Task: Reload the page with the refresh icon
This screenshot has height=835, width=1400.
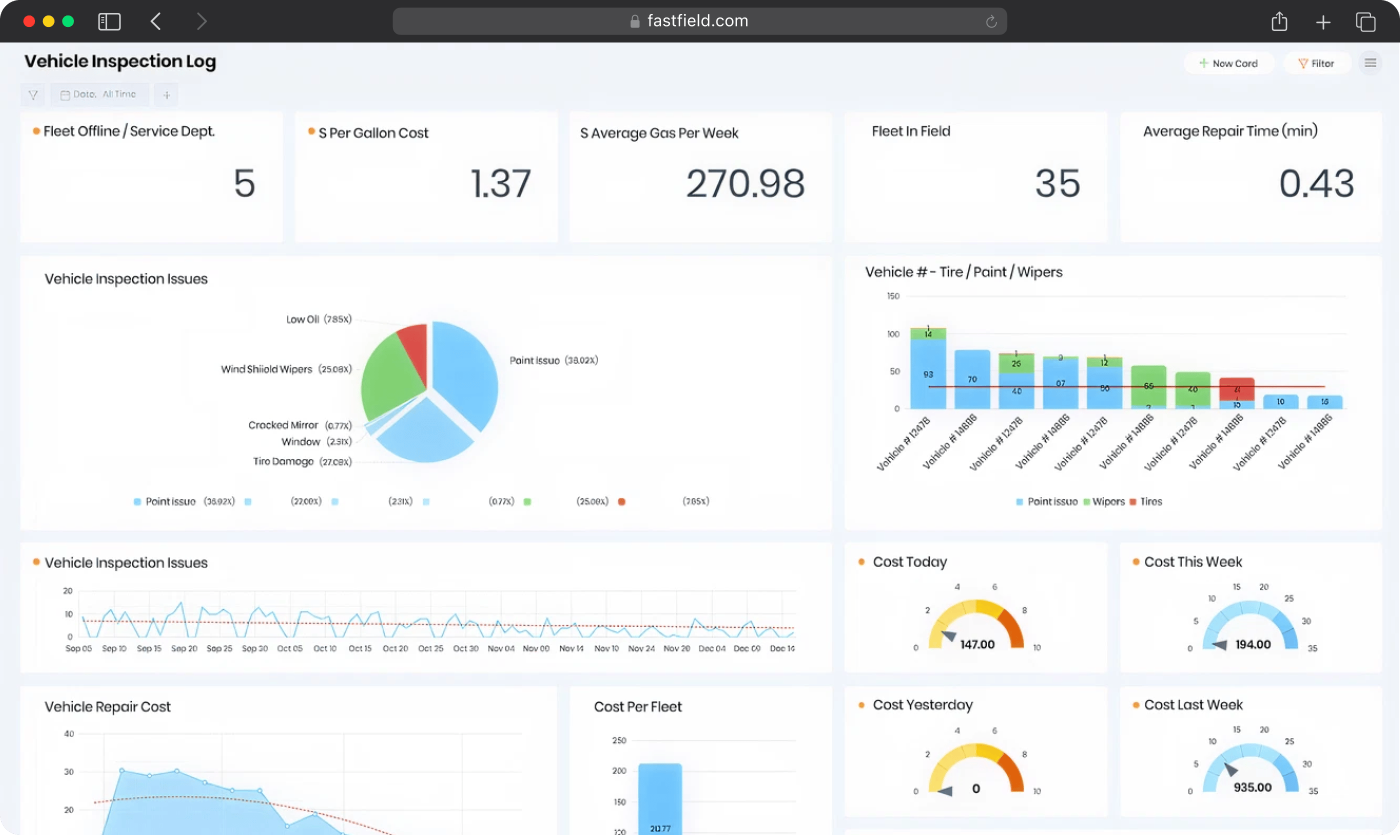Action: click(x=991, y=21)
